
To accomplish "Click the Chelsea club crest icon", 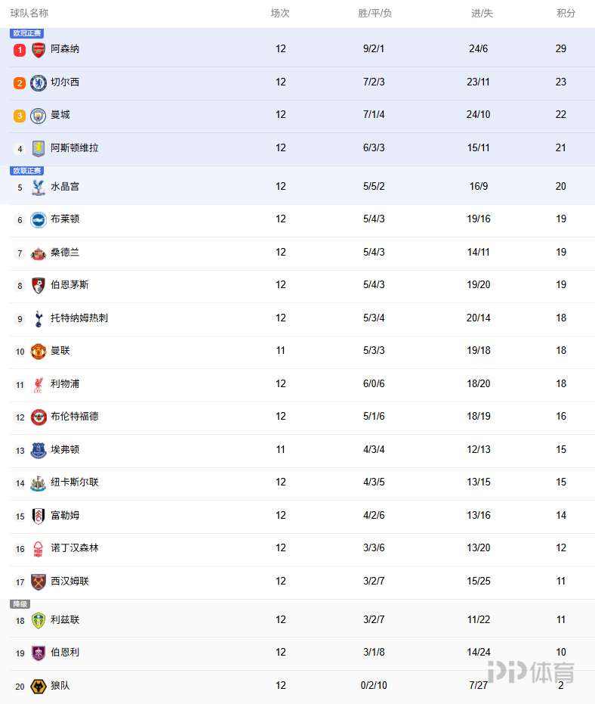I will pyautogui.click(x=39, y=82).
